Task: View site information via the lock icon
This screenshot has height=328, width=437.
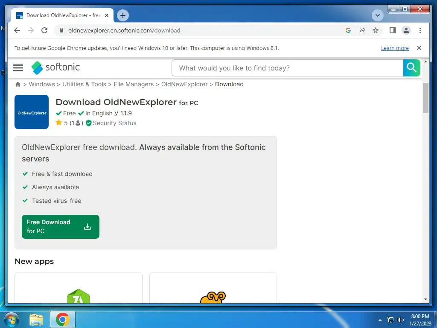Action: point(61,30)
